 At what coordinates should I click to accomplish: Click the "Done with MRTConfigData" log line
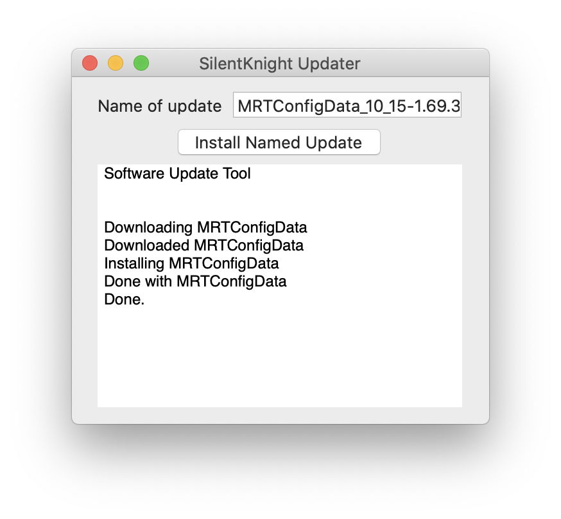195,281
